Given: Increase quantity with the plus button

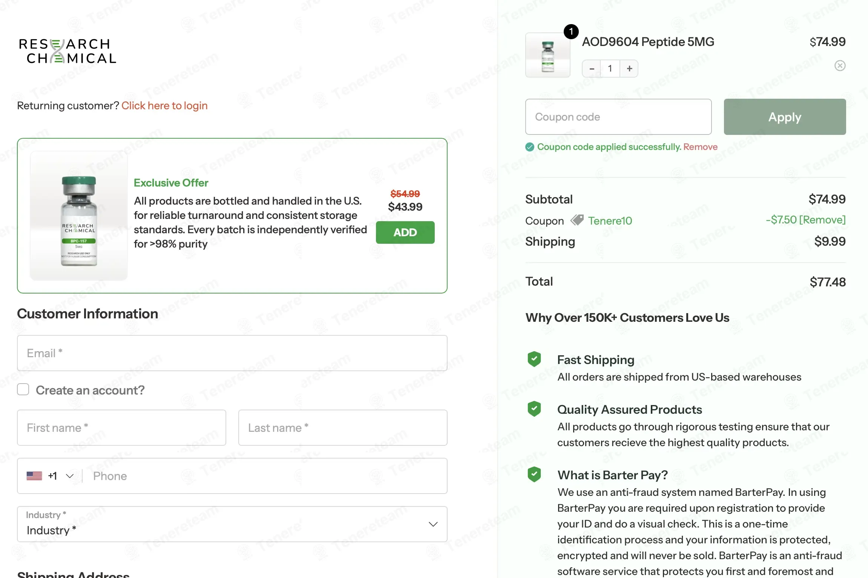Looking at the screenshot, I should point(629,69).
